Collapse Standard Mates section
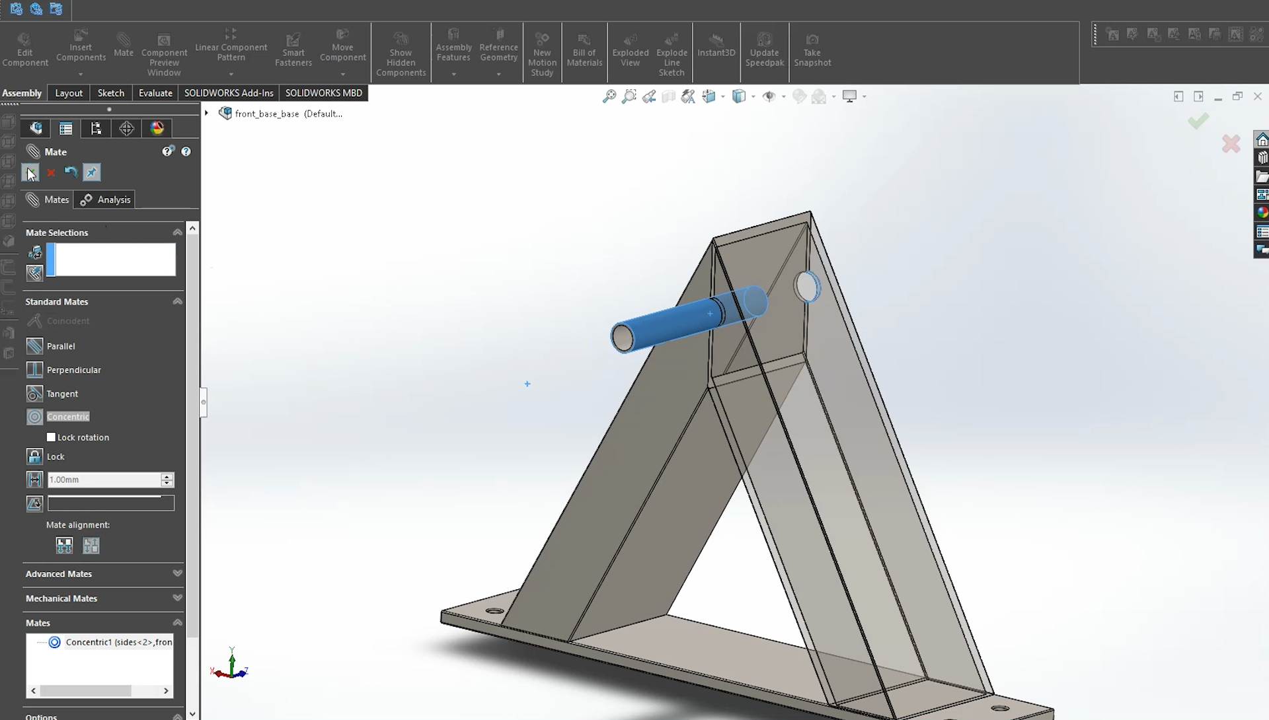This screenshot has width=1269, height=720. pyautogui.click(x=177, y=301)
